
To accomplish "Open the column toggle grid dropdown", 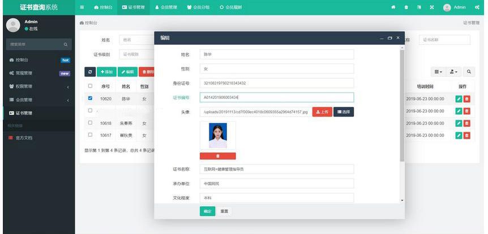I will pyautogui.click(x=438, y=72).
